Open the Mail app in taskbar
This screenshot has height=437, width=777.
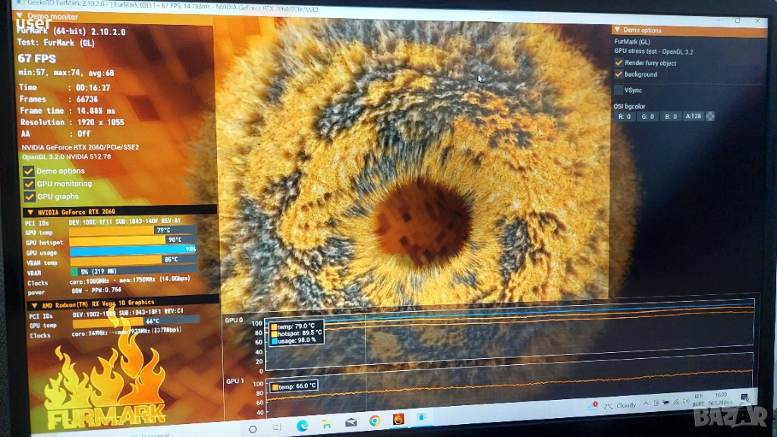point(351,421)
